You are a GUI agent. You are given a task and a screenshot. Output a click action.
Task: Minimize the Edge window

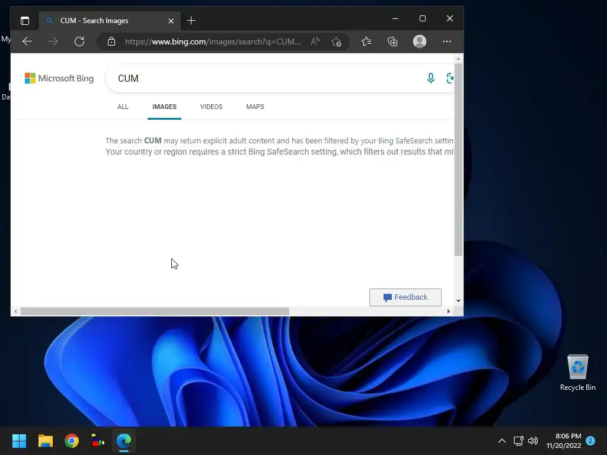(395, 18)
